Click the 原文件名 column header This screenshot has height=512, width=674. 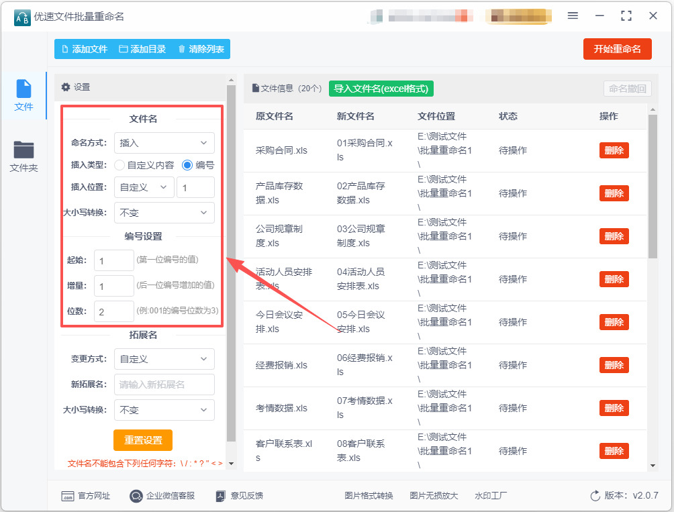pyautogui.click(x=275, y=116)
